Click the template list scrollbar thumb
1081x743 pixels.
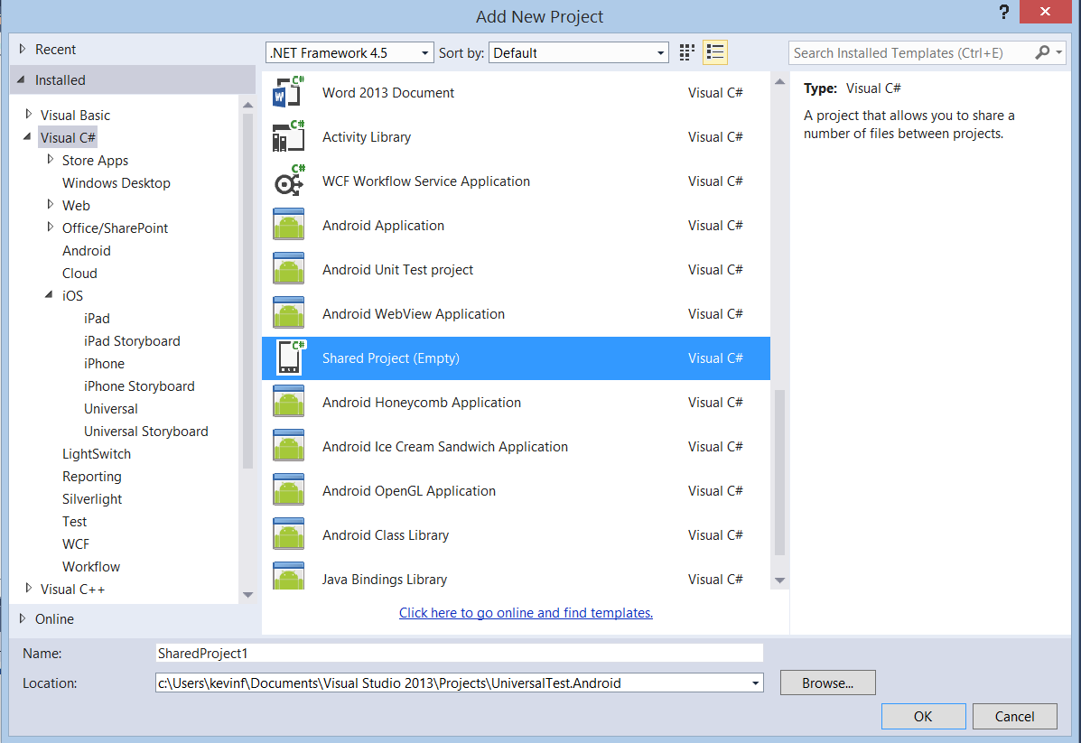(779, 472)
